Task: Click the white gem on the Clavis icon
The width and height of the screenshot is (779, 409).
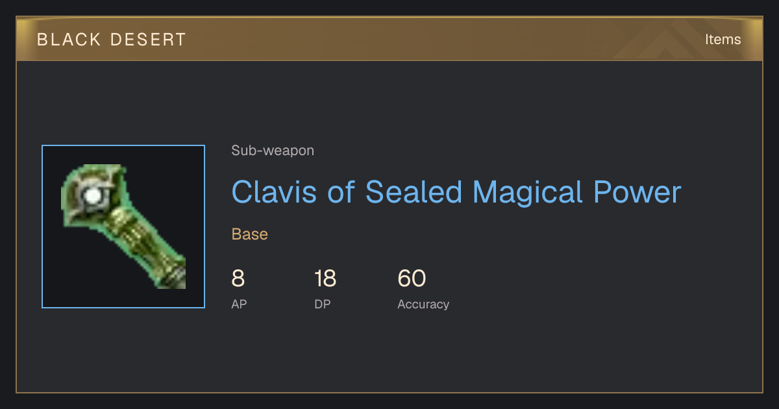Action: point(95,194)
